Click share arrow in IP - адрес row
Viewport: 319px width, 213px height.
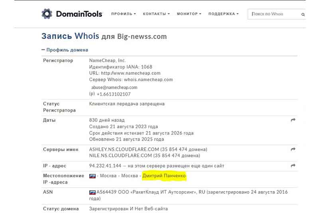coord(293,166)
